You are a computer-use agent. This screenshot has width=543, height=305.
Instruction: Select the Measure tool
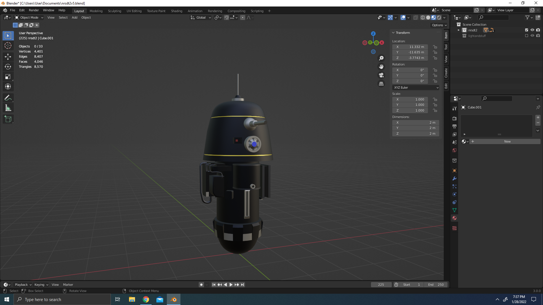pyautogui.click(x=8, y=108)
